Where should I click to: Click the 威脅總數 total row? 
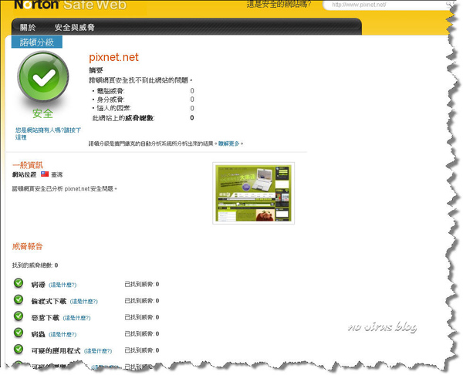click(x=144, y=118)
